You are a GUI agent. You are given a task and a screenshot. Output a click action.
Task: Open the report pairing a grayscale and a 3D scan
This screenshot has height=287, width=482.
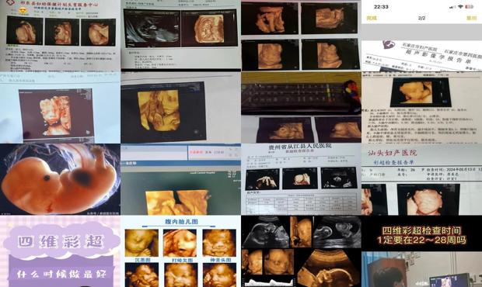180,36
